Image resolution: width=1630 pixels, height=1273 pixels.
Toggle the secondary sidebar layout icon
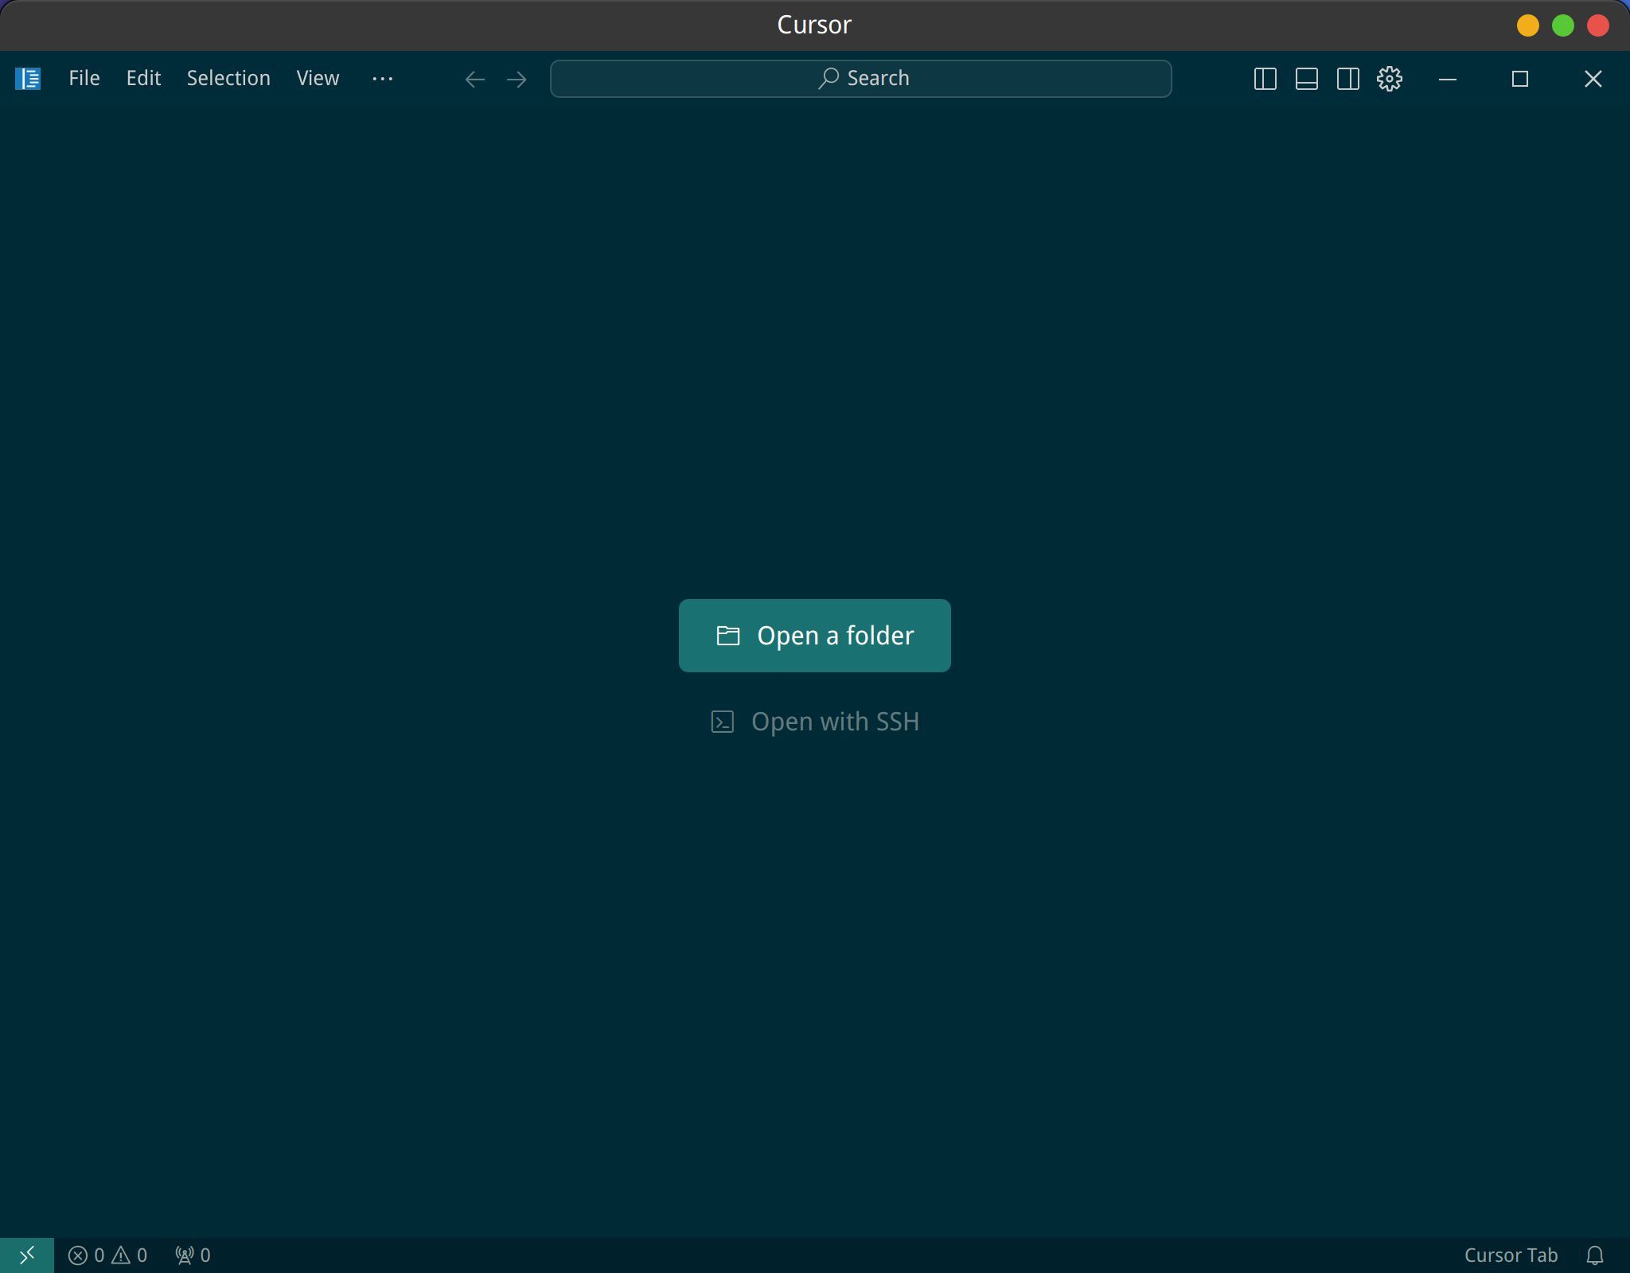pyautogui.click(x=1347, y=79)
